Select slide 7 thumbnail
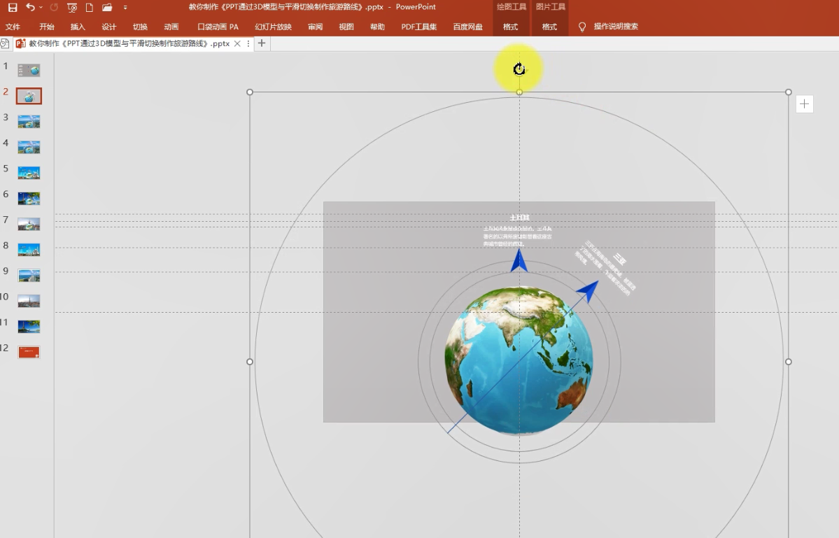Screen dimensions: 839x538 pos(29,224)
